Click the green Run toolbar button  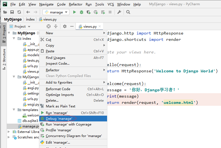pos(75,12)
